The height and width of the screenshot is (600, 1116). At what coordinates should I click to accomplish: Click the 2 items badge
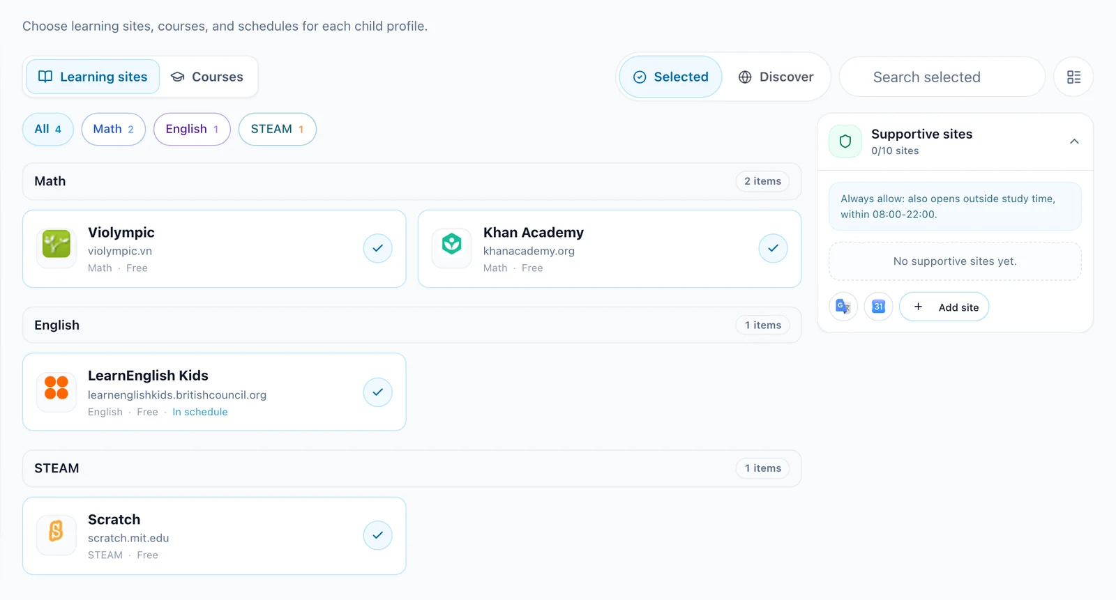tap(762, 181)
